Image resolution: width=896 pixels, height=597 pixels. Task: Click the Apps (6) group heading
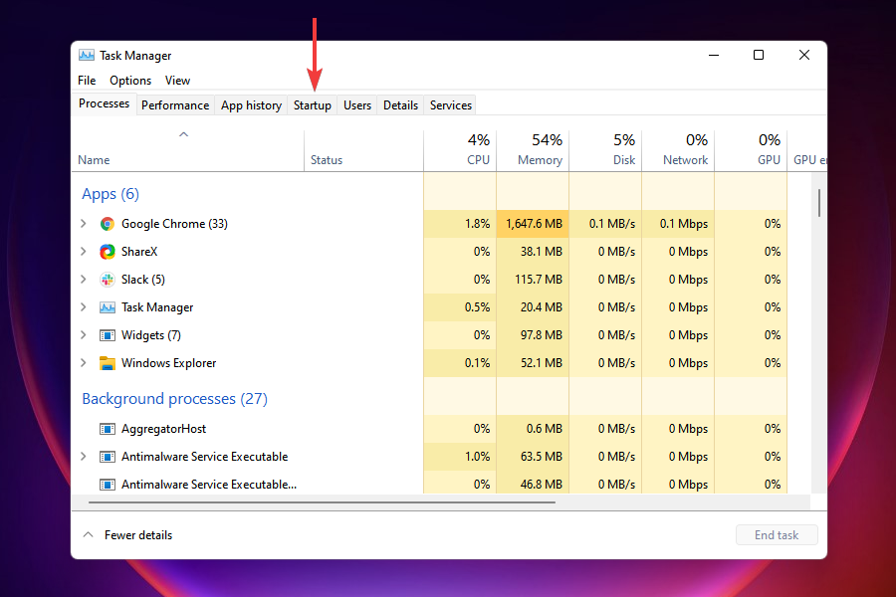point(111,194)
